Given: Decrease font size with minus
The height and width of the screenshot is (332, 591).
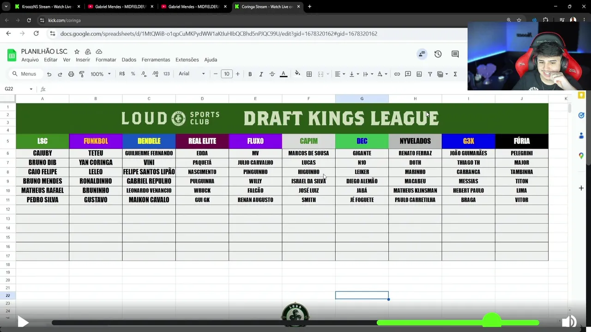Looking at the screenshot, I should [x=215, y=74].
